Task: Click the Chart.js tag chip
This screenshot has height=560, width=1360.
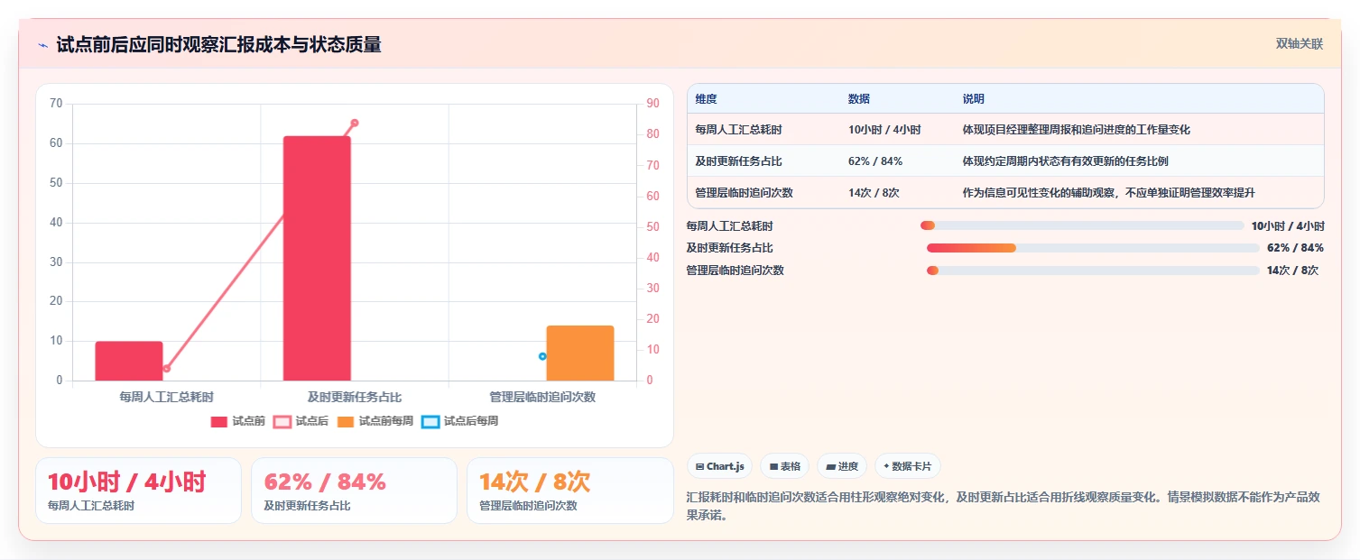Action: [x=720, y=466]
